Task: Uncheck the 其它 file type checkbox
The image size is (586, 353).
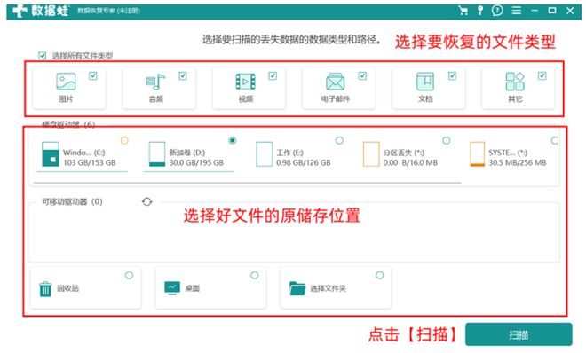Action: click(542, 75)
